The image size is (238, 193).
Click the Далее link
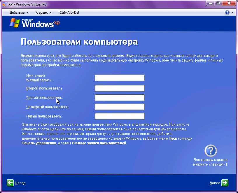tap(215, 183)
